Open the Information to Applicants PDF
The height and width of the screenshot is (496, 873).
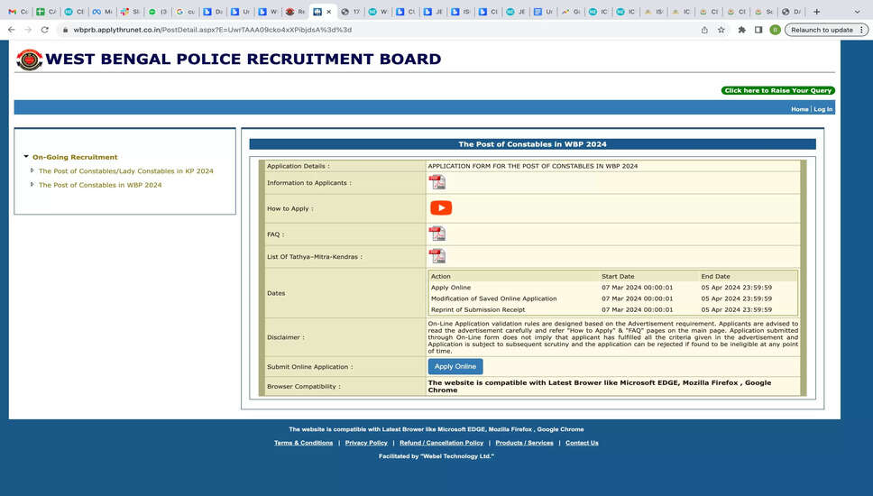tap(436, 182)
